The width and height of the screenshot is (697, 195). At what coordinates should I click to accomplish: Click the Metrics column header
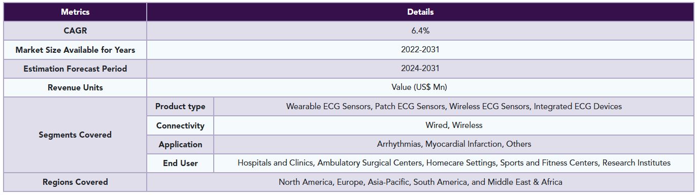(x=75, y=12)
